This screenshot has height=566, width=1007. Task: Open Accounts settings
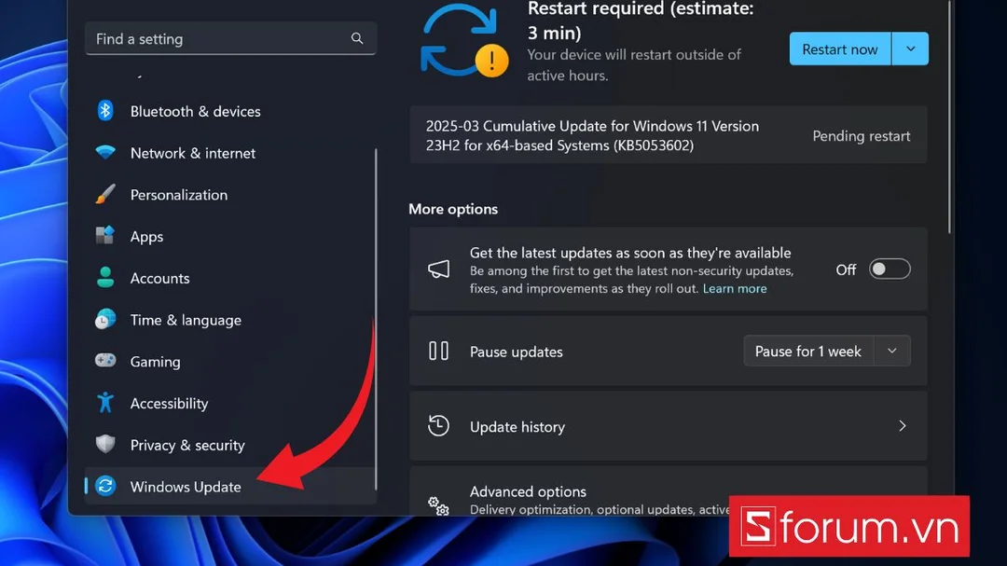[230, 278]
